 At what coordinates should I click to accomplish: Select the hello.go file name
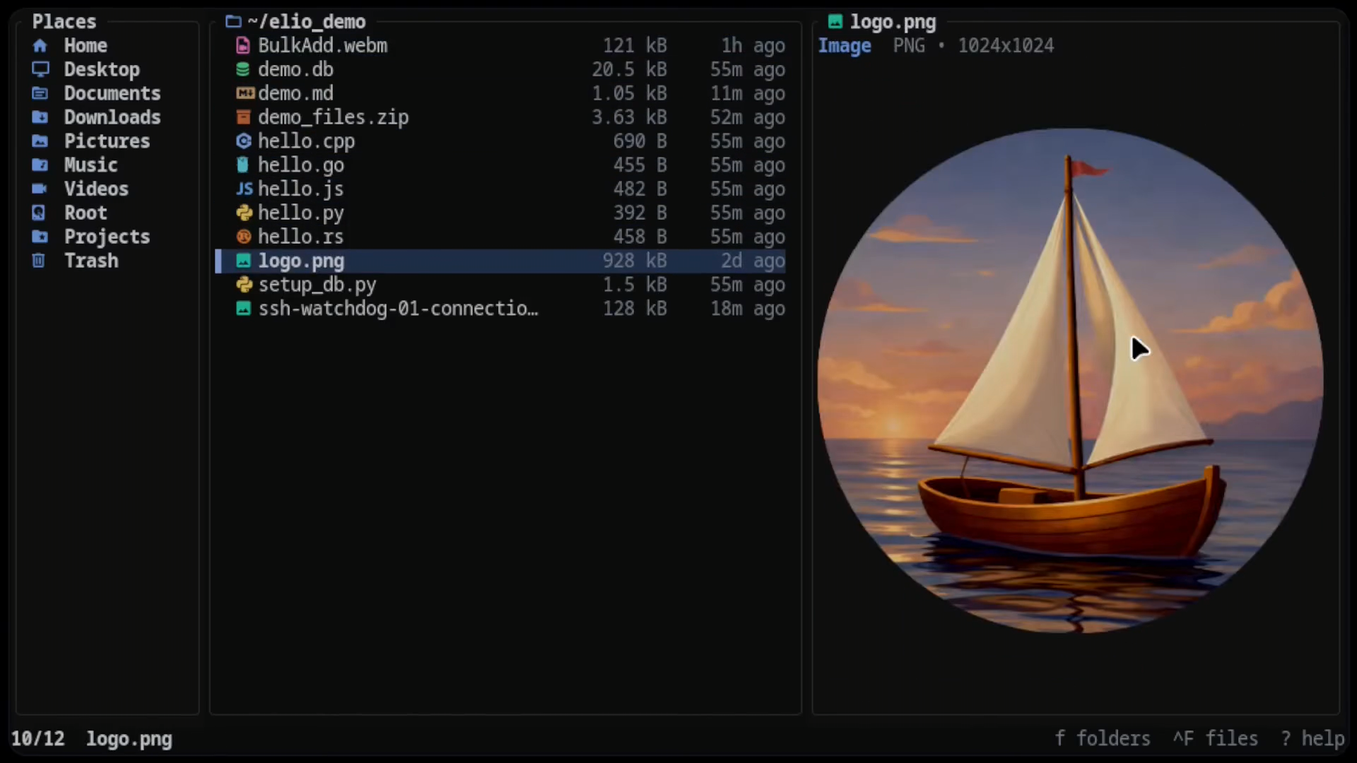(300, 165)
